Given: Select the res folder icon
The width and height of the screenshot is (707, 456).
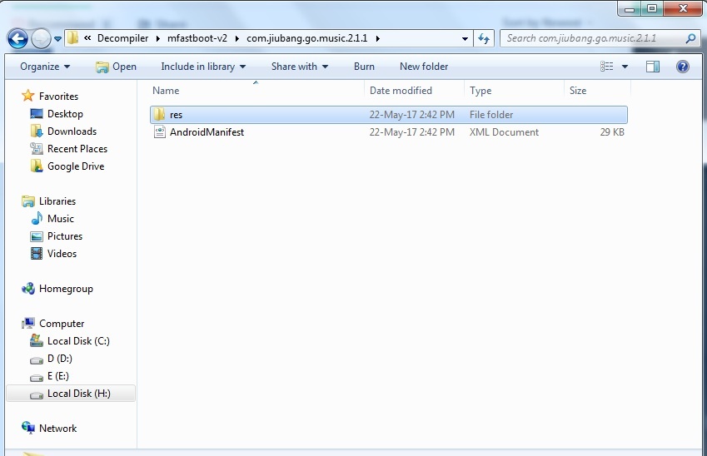Looking at the screenshot, I should tap(159, 115).
